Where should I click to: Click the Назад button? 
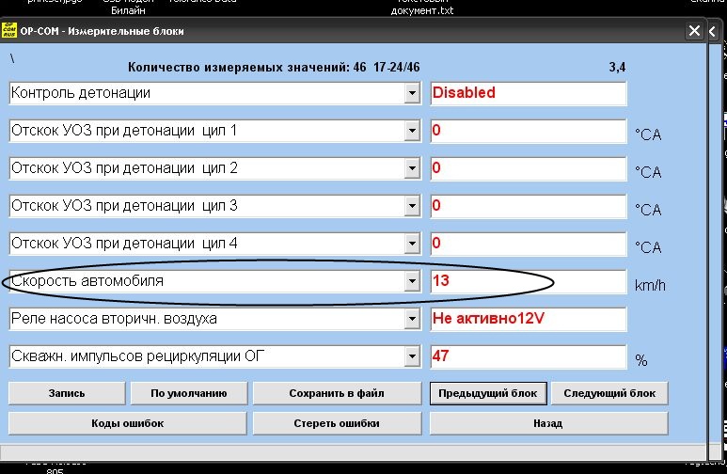(548, 423)
